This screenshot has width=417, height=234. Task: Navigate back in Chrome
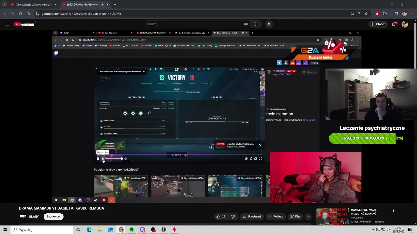pyautogui.click(x=5, y=14)
